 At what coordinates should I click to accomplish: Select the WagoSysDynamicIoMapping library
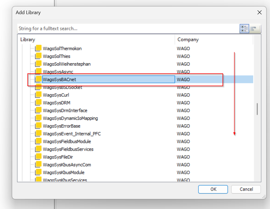pyautogui.click(x=70, y=118)
